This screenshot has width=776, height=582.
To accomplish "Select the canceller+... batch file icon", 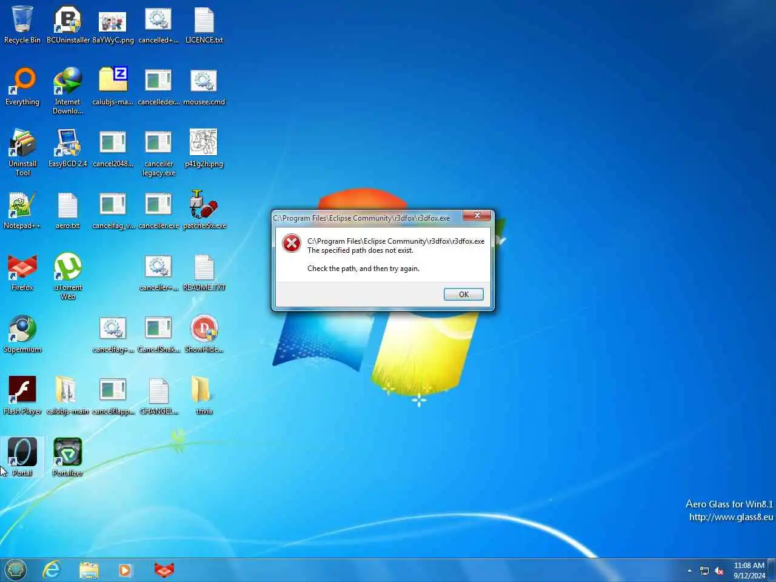I will click(x=158, y=272).
